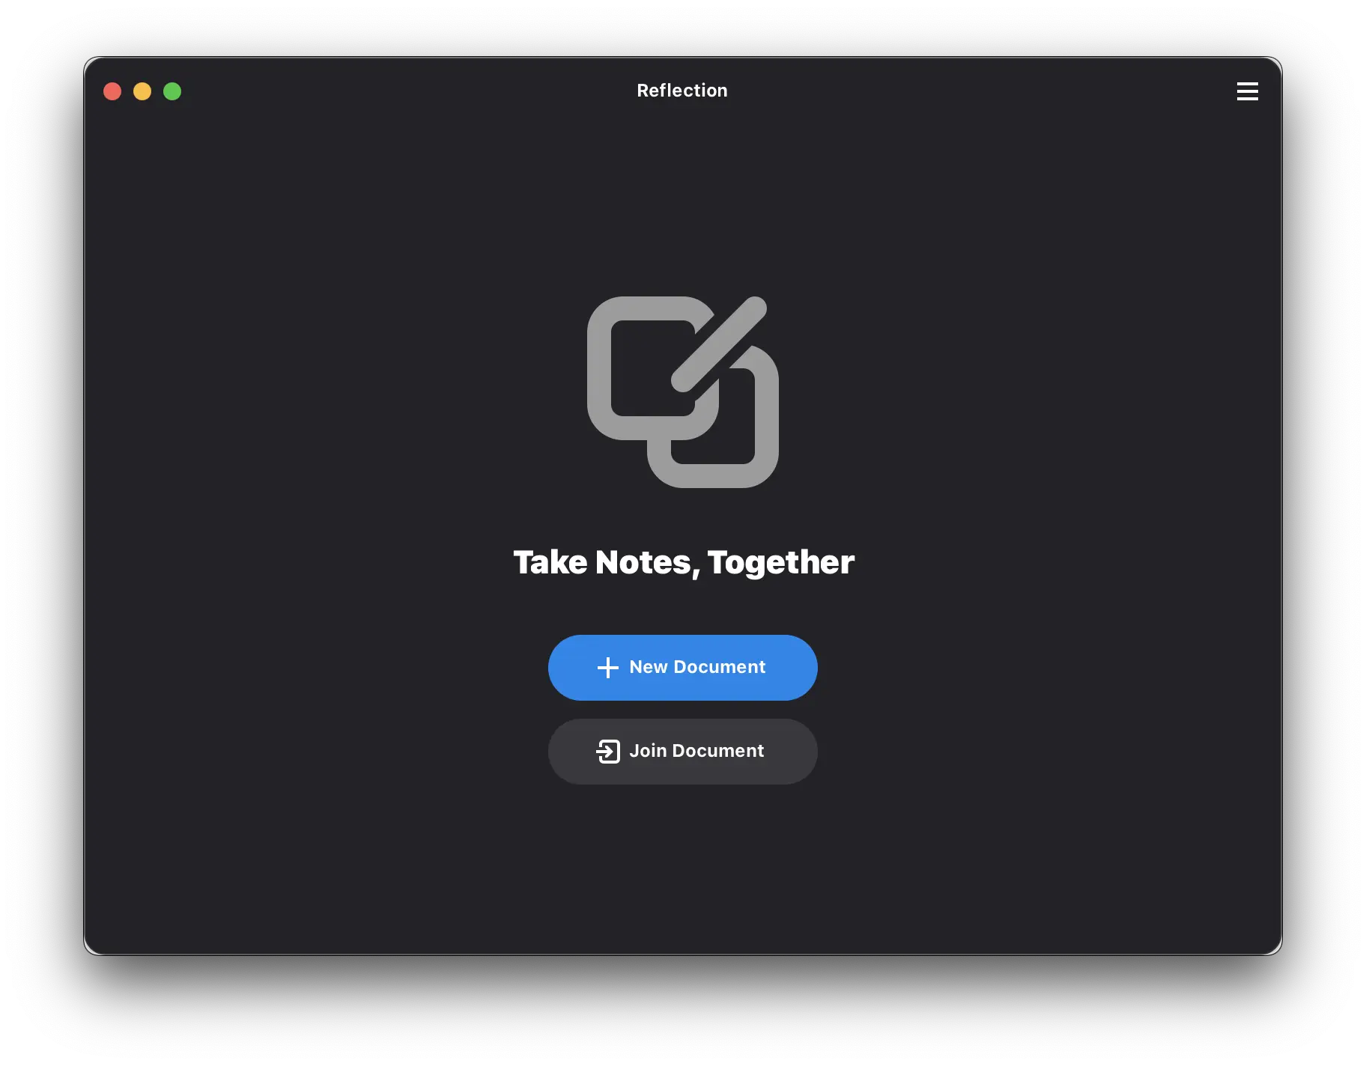Image resolution: width=1366 pixels, height=1066 pixels.
Task: Click the plus icon on New Document
Action: point(607,668)
